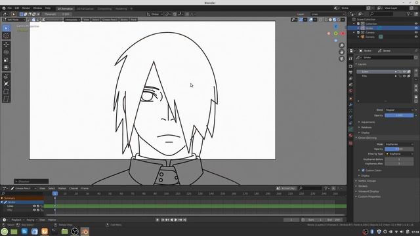420x236 pixels.
Task: Open the Files folder in the taskbar
Action: [x=64, y=231]
